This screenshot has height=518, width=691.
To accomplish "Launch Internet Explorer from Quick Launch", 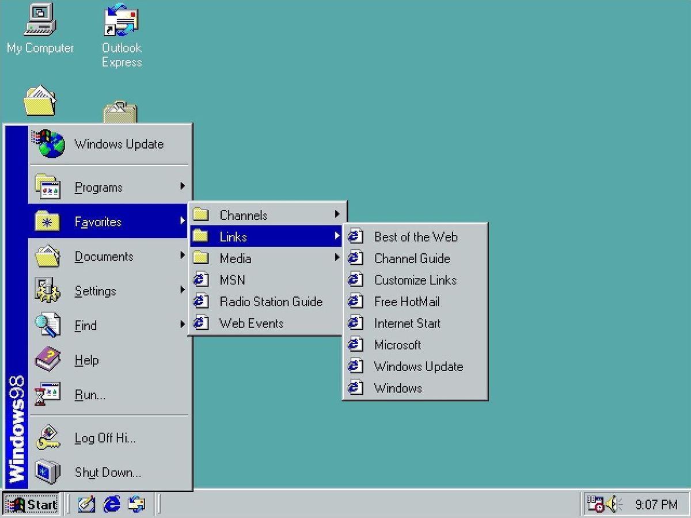I will click(111, 504).
